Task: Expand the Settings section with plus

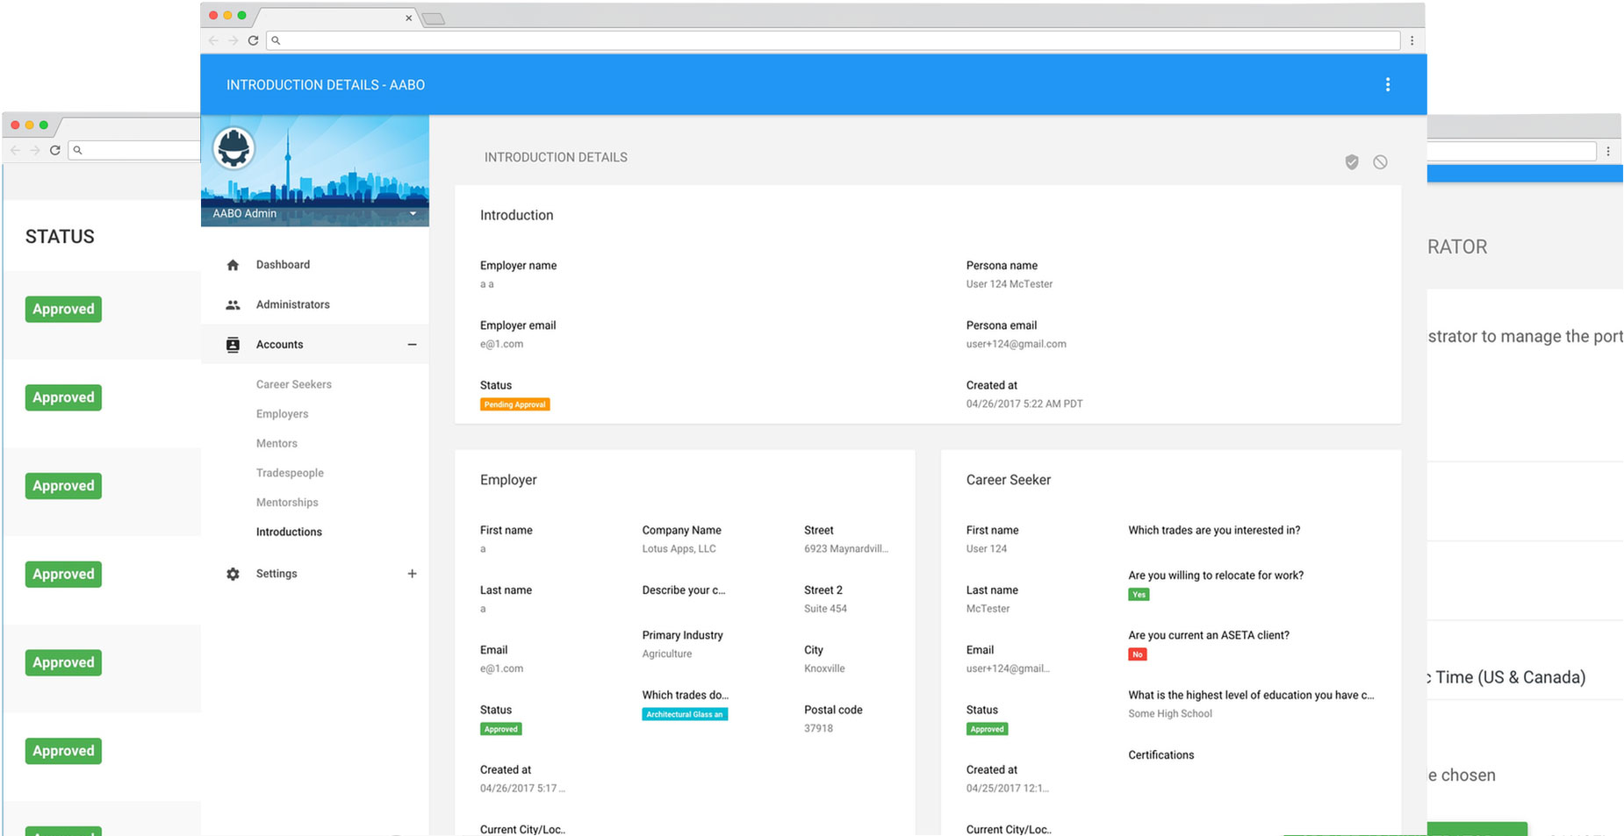Action: coord(412,574)
